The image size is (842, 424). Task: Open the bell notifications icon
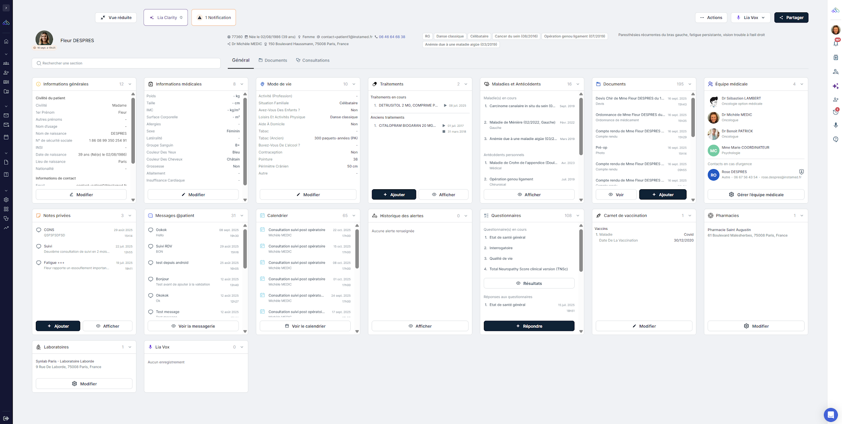[835, 43]
